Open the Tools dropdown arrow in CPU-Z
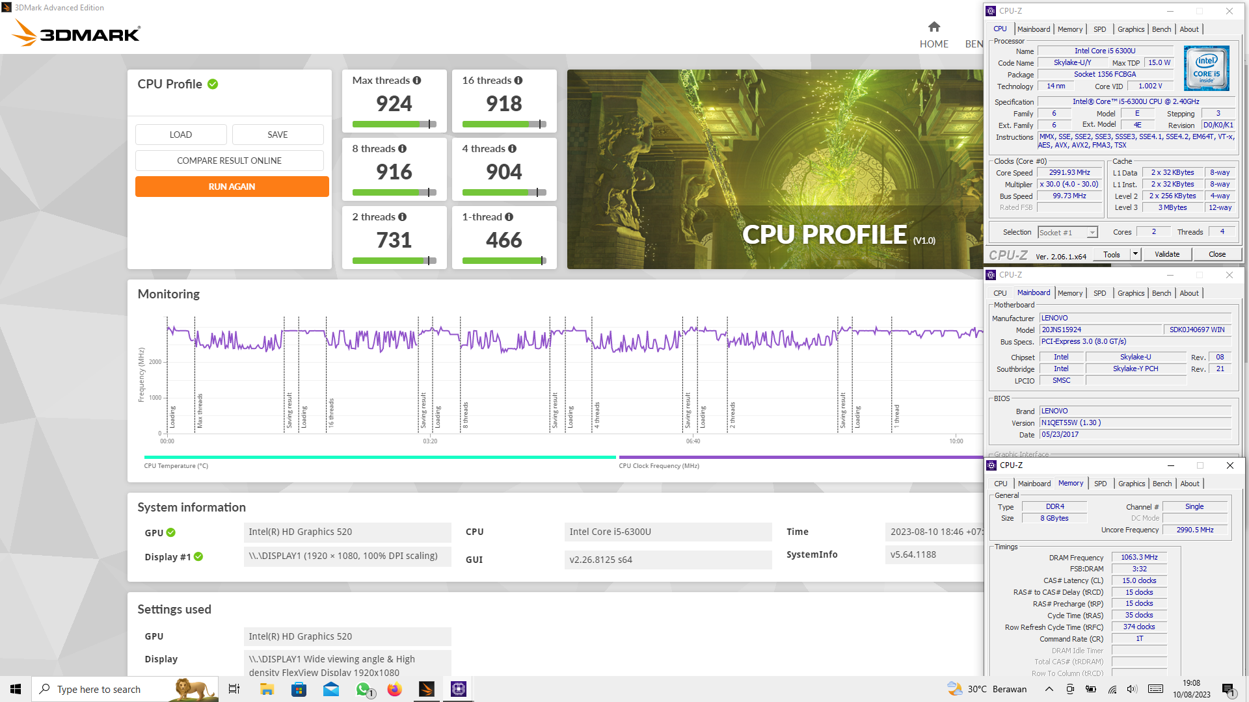The height and width of the screenshot is (702, 1249). pyautogui.click(x=1135, y=254)
